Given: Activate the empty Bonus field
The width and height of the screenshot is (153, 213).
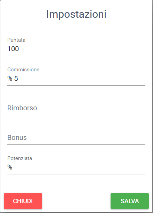Looking at the screenshot, I should click(76, 137).
